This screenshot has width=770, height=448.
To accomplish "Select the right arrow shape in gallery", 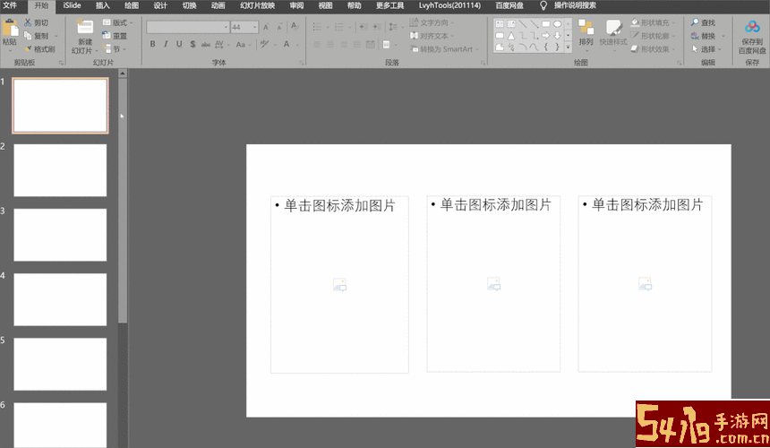I will 545,35.
